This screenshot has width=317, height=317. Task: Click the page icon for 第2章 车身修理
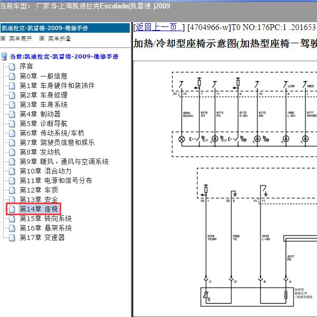(x=12, y=95)
